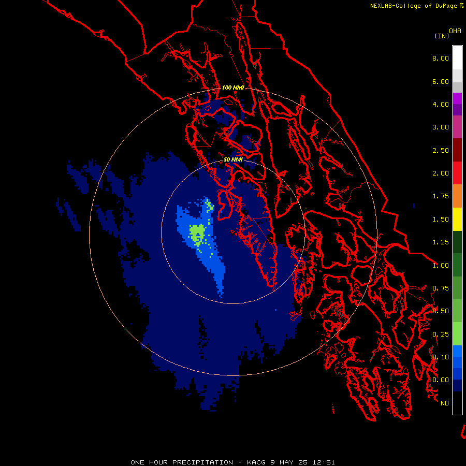Click the 2.50 legend value
The width and height of the screenshot is (466, 466).
tap(441, 150)
